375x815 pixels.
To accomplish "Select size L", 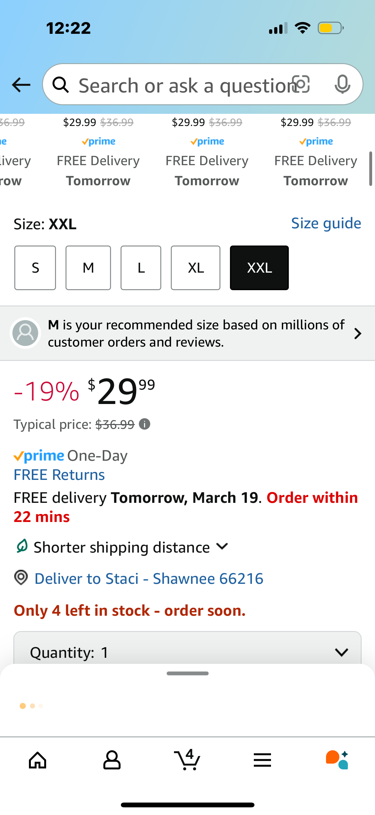I will pos(141,268).
